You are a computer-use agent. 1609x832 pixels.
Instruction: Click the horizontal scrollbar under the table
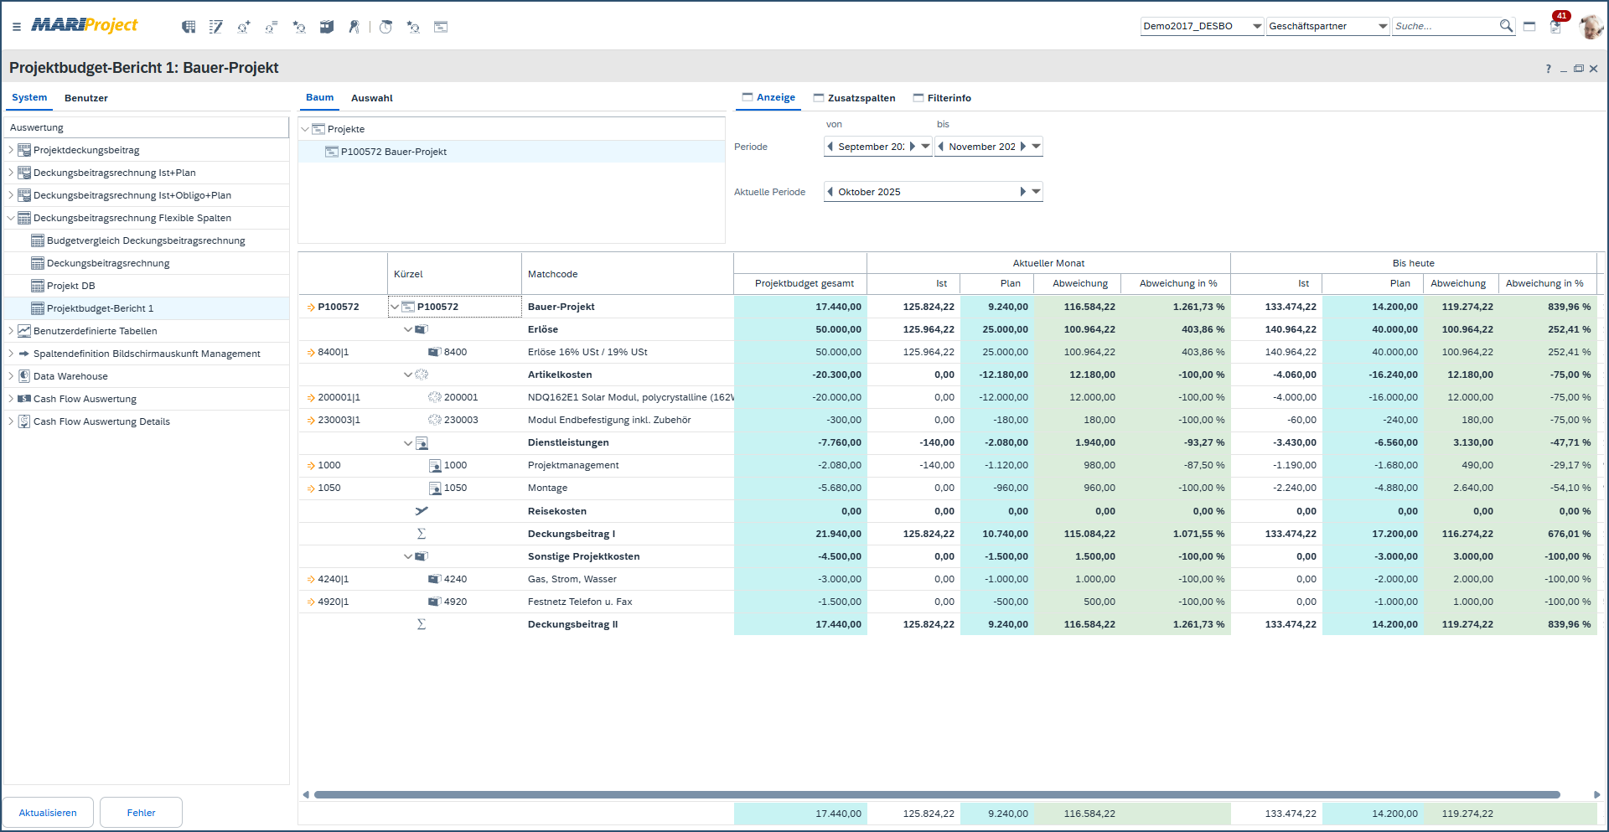point(936,794)
